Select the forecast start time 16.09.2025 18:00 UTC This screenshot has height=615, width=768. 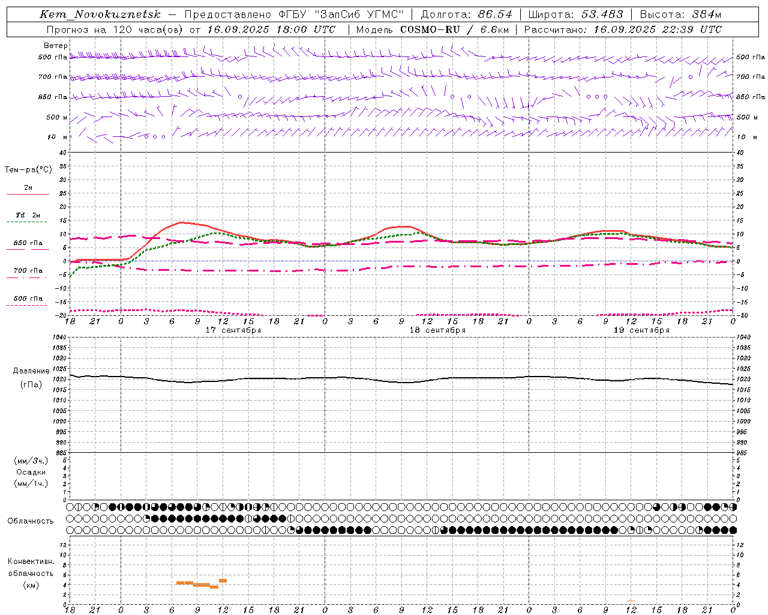271,29
